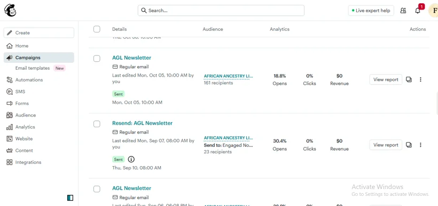Viewport: 438px width, 206px height.
Task: Open Analytics in sidebar
Action: [39, 127]
